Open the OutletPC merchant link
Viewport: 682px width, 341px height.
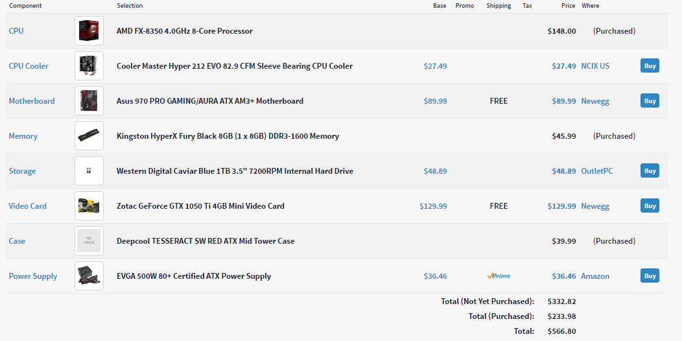coord(596,171)
